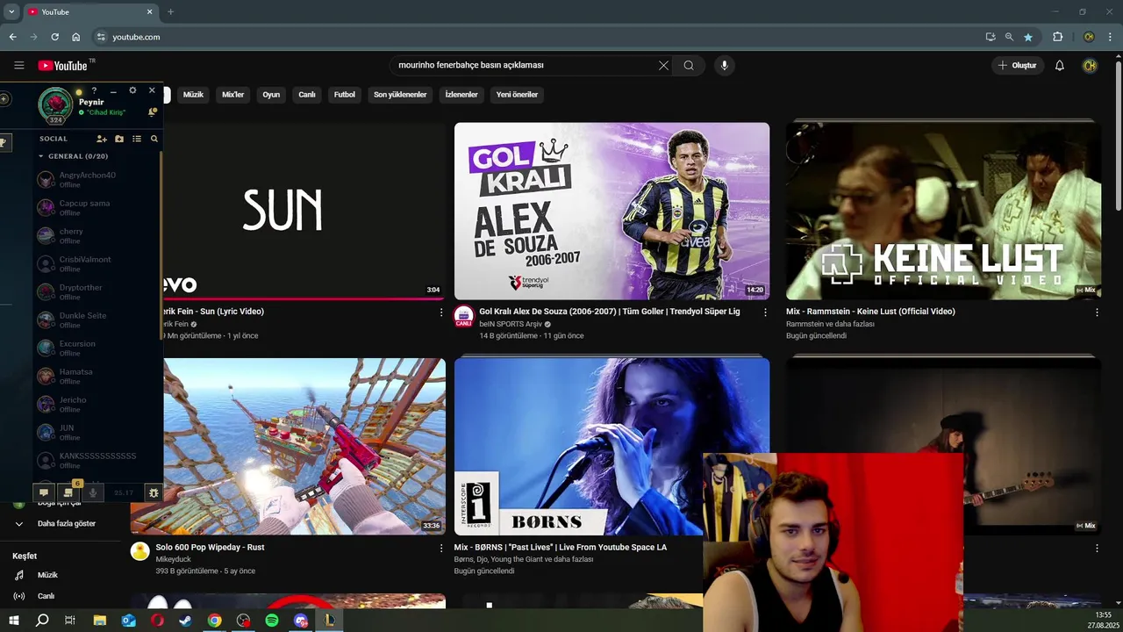Image resolution: width=1123 pixels, height=632 pixels.
Task: Open YouTube notifications bell
Action: click(1059, 65)
